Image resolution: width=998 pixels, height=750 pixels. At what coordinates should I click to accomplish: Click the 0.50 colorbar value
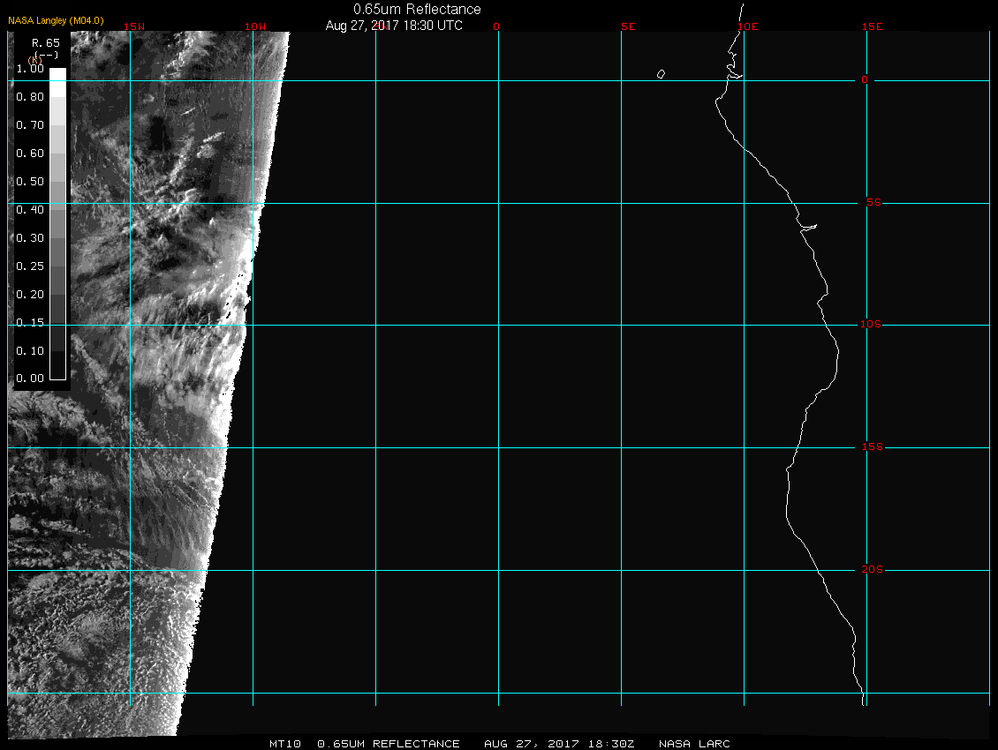[30, 181]
